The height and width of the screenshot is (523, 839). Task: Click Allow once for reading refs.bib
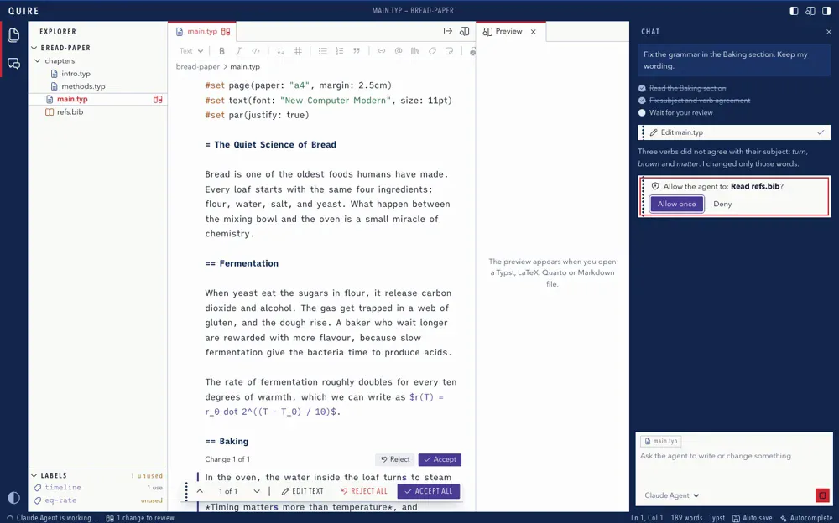(x=676, y=204)
